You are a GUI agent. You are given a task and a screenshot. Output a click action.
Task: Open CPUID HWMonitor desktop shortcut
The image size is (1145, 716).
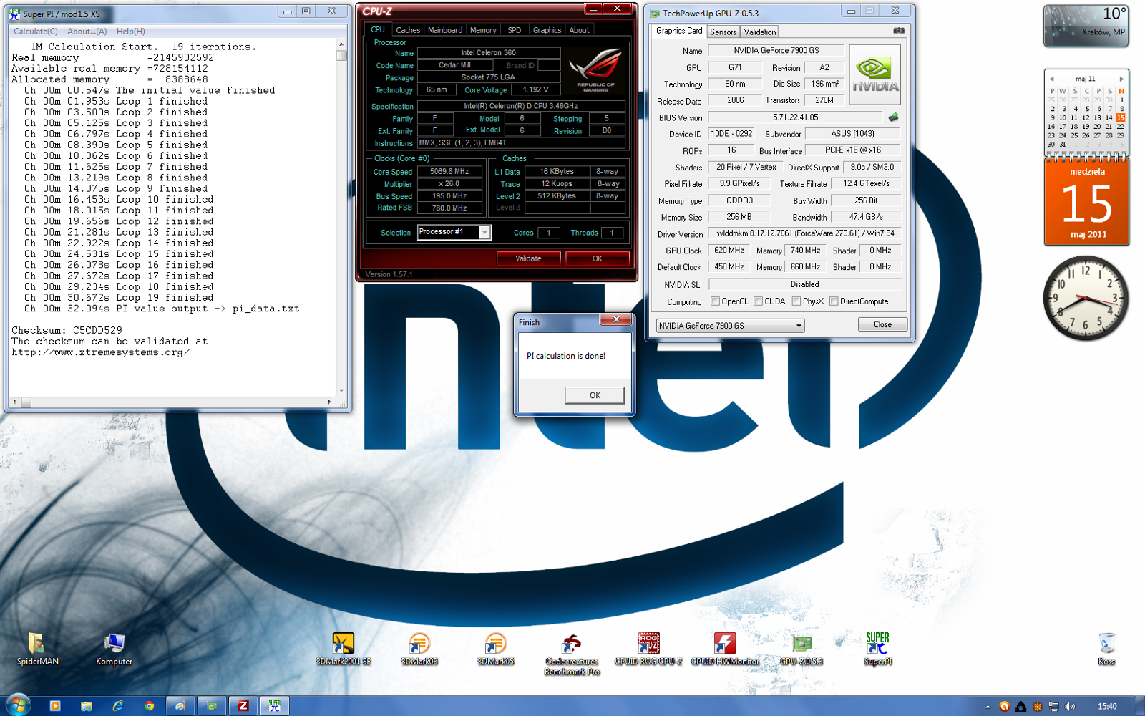[x=725, y=649]
